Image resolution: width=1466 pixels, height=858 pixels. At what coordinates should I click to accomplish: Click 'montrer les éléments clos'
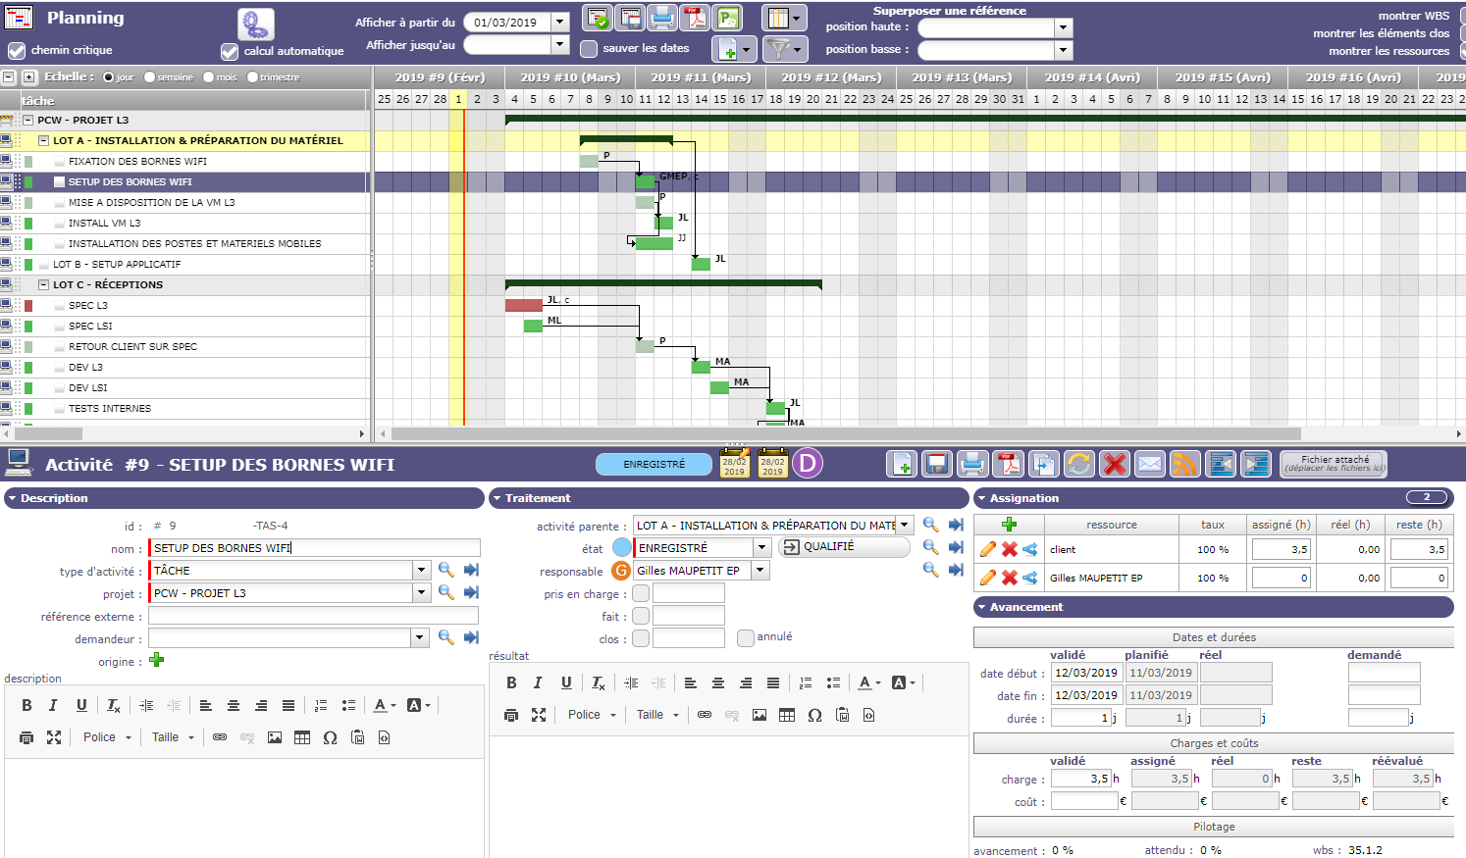[x=1382, y=33]
